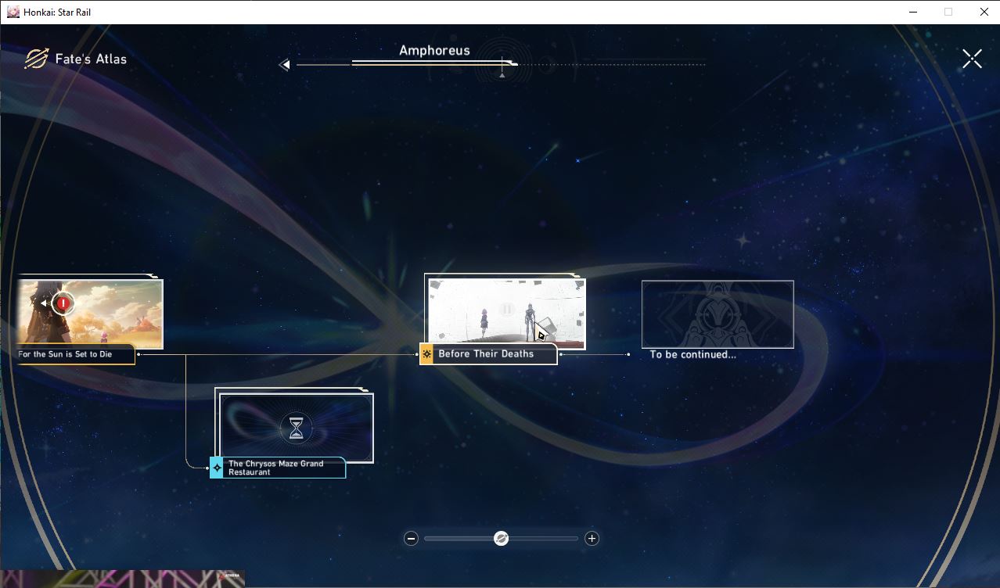Click the left arrow on the Amphoreus timeline
The image size is (1000, 588).
click(285, 65)
